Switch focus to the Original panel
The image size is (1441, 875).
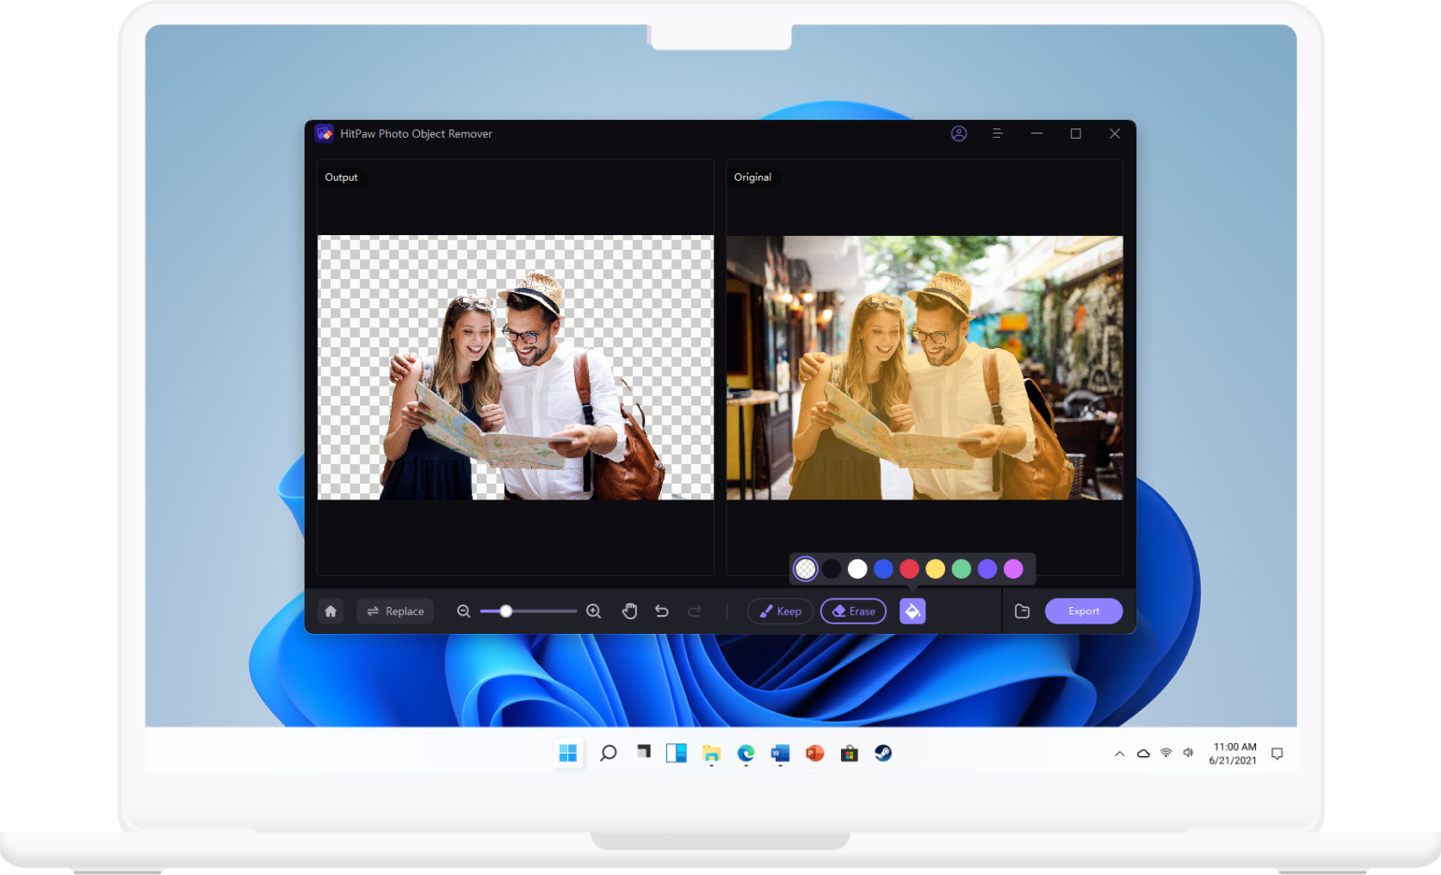point(754,177)
